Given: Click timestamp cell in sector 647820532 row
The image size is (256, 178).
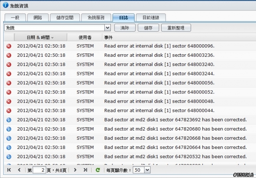Looking at the screenshot, I should pos(41,157).
